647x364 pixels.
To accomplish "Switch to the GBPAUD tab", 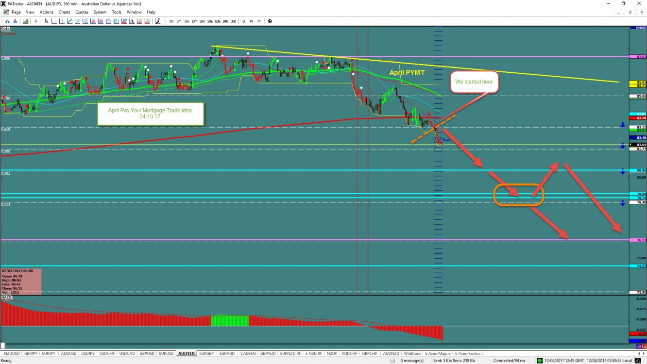I will 268,353.
